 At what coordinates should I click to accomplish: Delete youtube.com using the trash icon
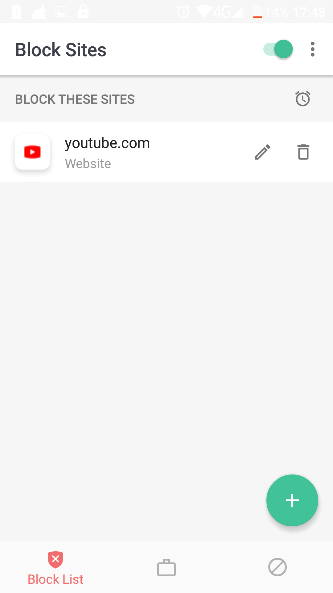coord(303,152)
